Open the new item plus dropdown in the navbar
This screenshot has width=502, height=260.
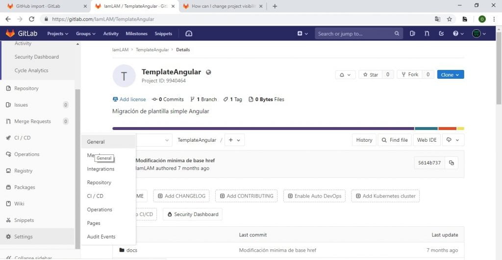(x=302, y=34)
